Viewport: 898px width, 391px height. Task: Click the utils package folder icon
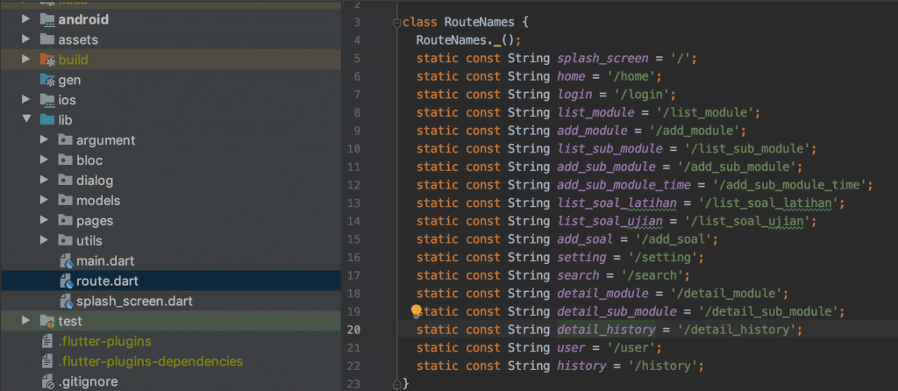66,240
